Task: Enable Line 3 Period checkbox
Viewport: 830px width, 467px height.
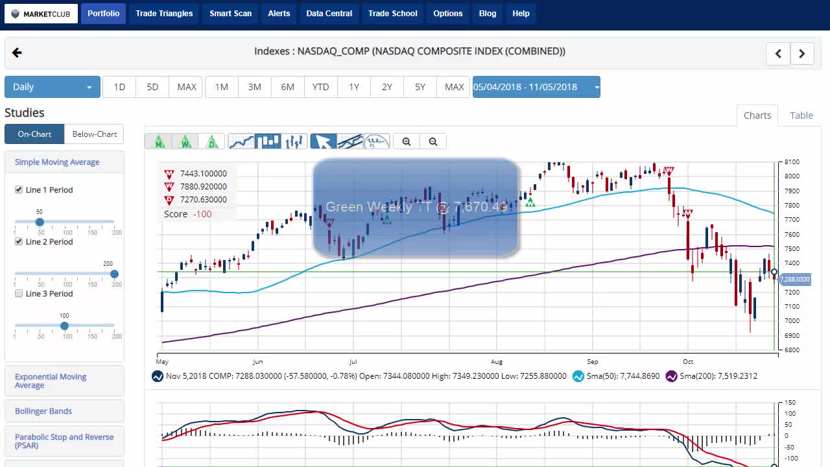Action: click(x=19, y=293)
